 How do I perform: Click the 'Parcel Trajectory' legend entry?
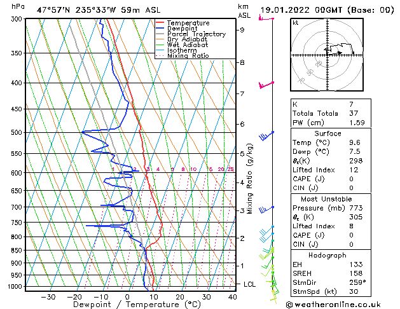point(197,34)
